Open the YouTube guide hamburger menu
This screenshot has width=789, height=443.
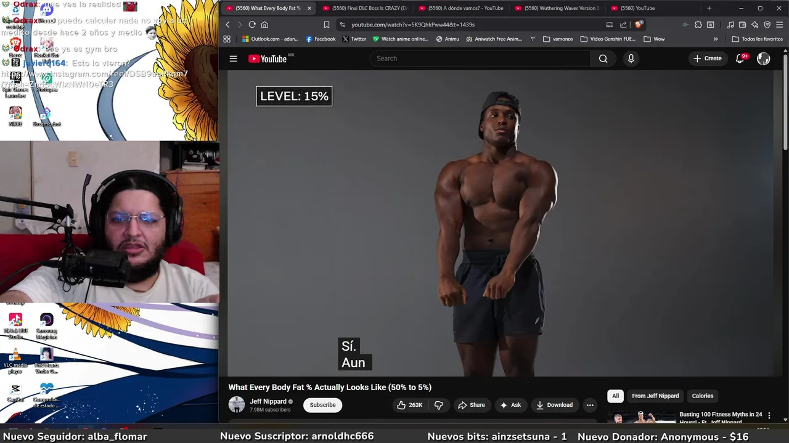pos(234,58)
